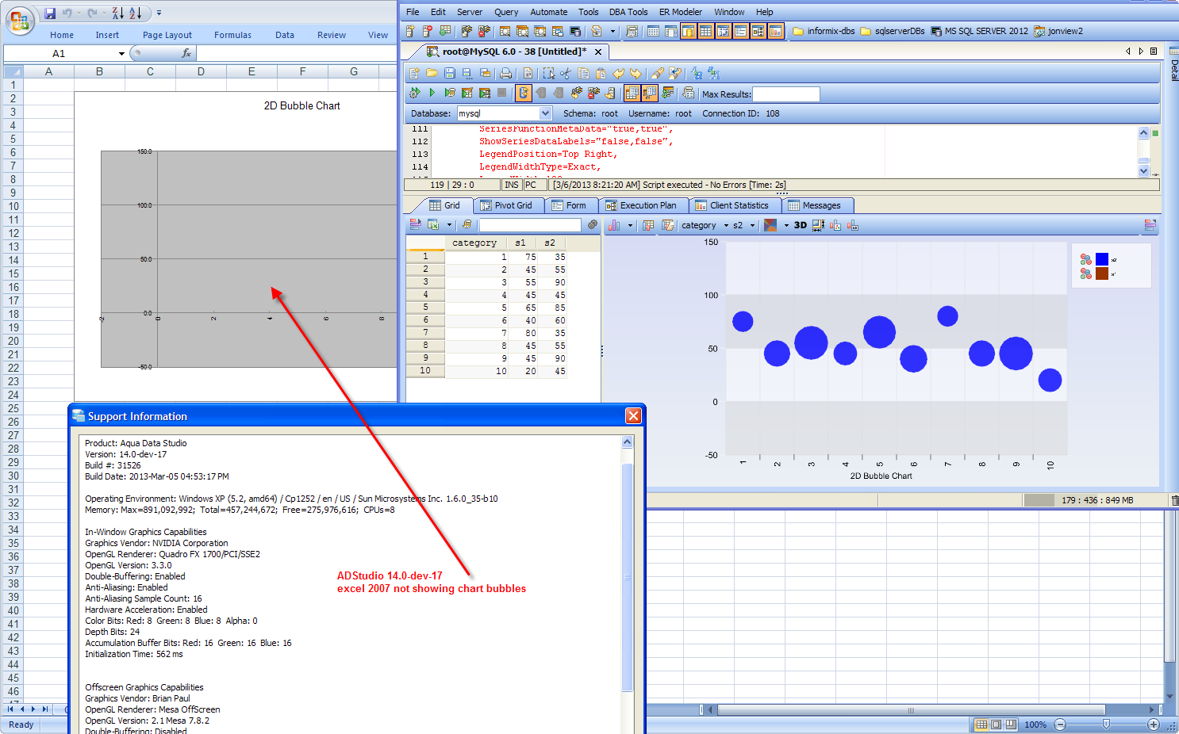
Task: Click the chart color palette icon
Action: 770,225
